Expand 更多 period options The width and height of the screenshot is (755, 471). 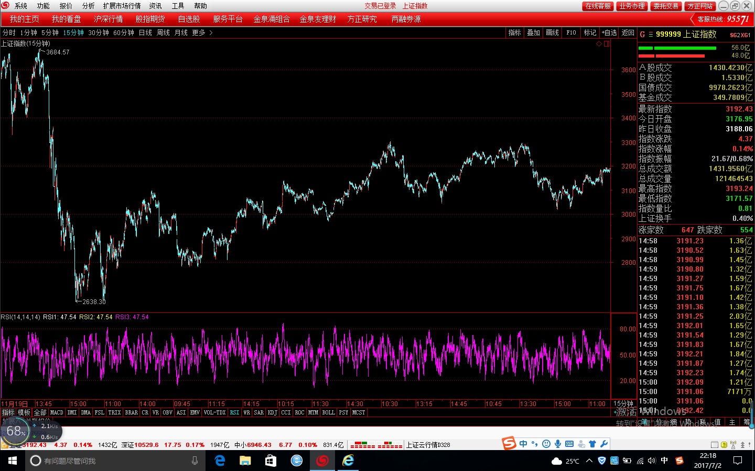[x=202, y=32]
